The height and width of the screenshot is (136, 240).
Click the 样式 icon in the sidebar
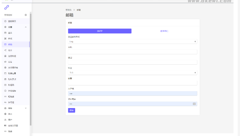[5, 39]
